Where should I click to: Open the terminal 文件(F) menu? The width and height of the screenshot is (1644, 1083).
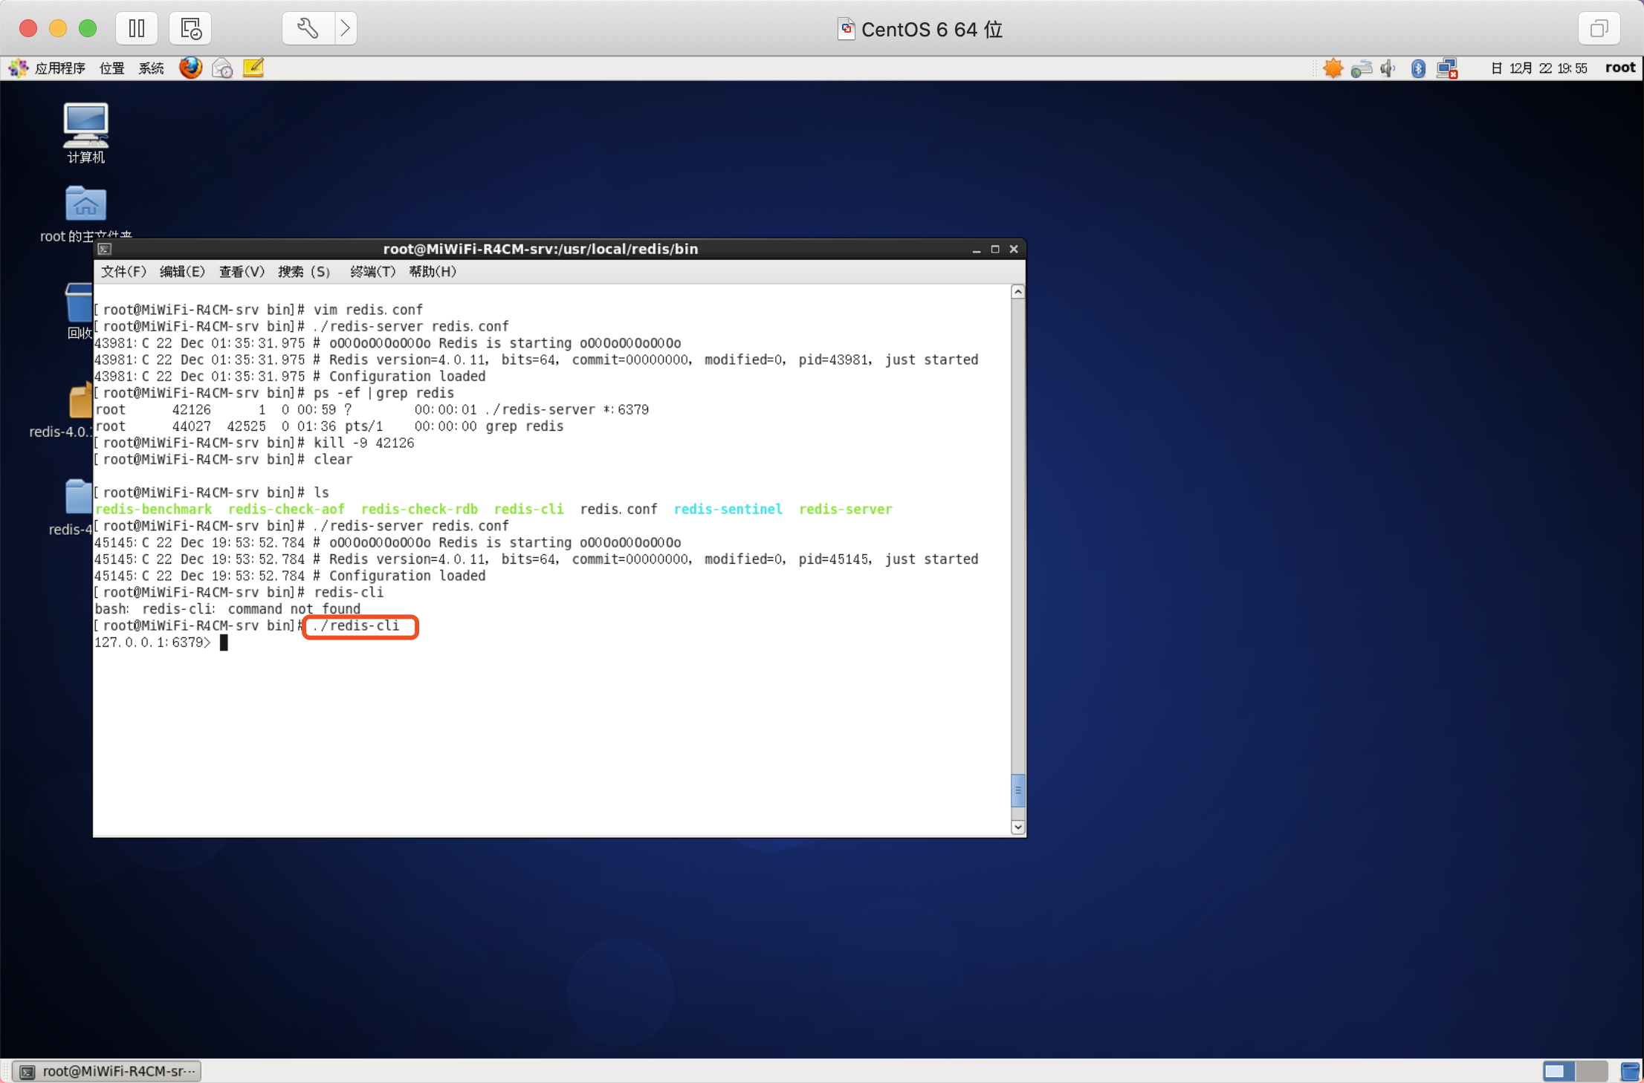[x=123, y=272]
